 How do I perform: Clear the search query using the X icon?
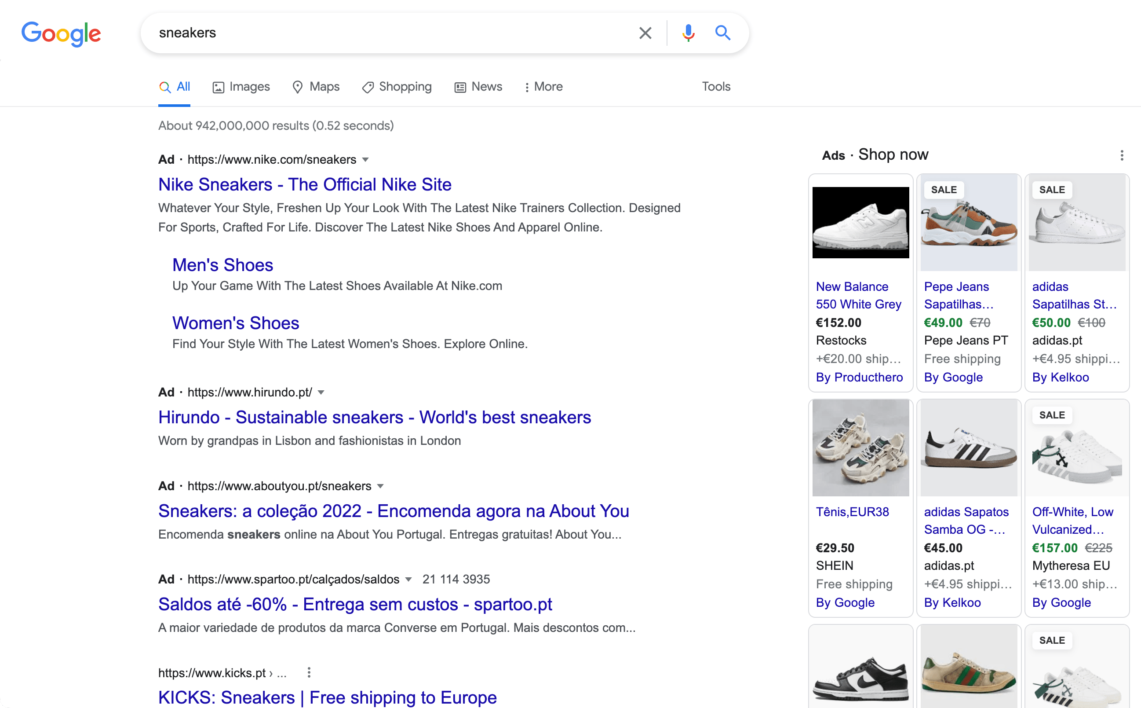(645, 33)
